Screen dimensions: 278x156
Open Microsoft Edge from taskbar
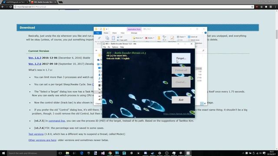[82, 153]
